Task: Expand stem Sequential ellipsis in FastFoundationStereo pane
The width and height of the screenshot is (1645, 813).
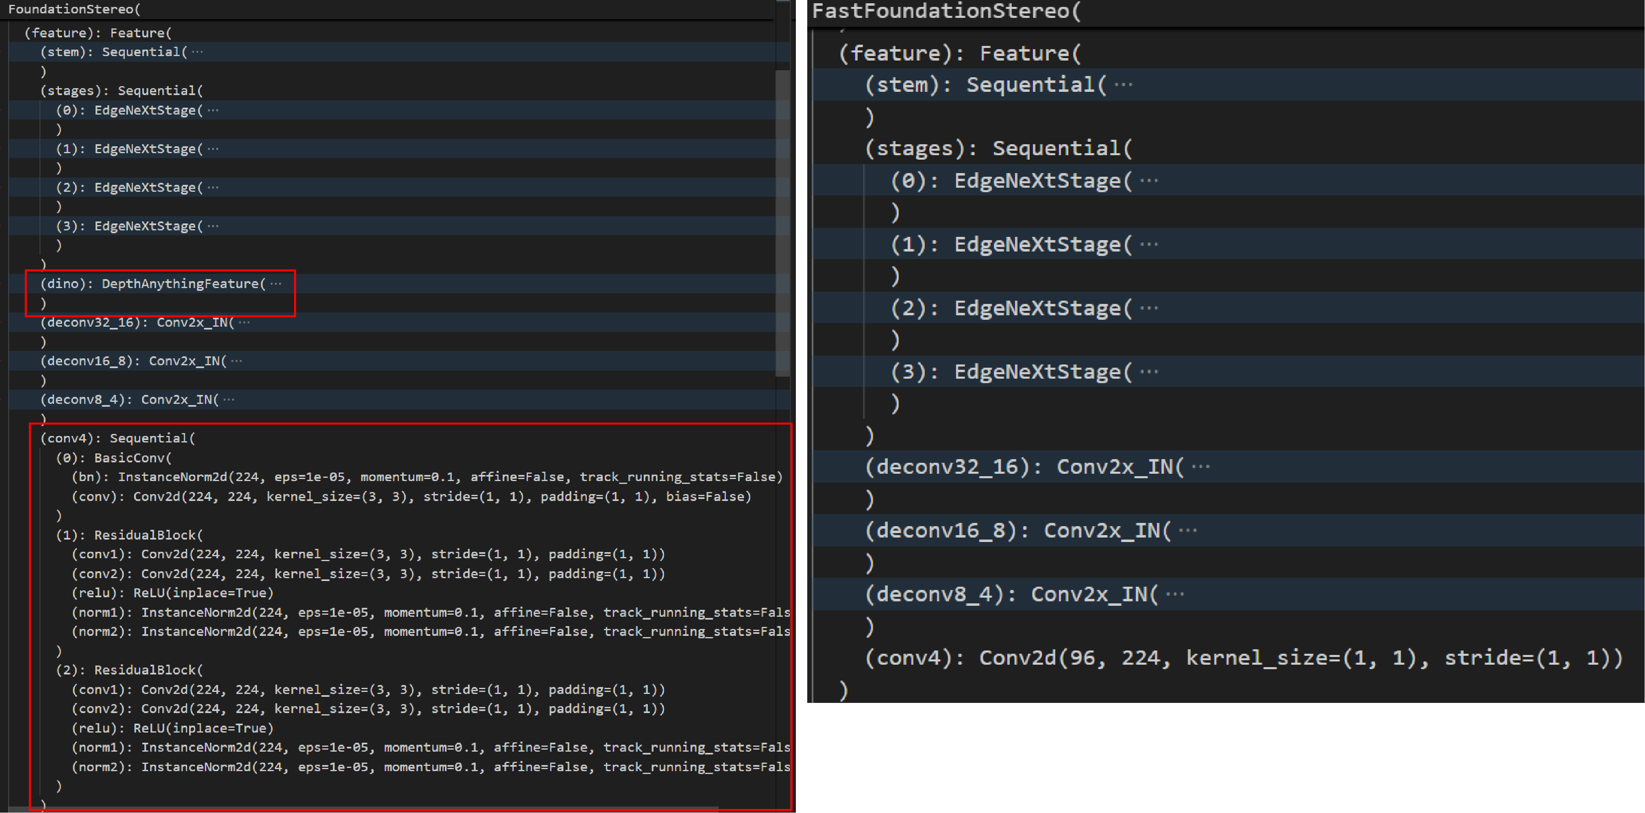Action: (1123, 85)
